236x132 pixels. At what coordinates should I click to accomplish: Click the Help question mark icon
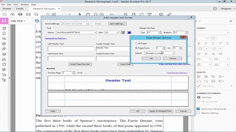(x=215, y=9)
